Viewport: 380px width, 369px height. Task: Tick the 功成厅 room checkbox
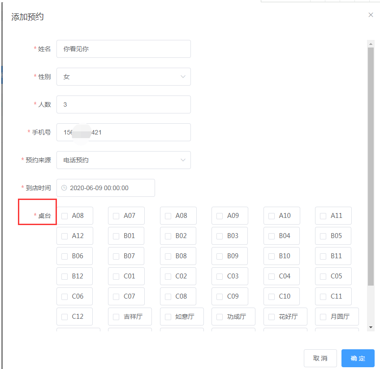coord(220,317)
